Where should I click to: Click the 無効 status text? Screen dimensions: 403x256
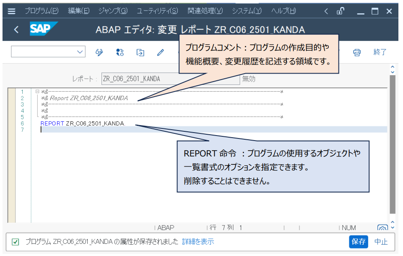[x=249, y=79]
